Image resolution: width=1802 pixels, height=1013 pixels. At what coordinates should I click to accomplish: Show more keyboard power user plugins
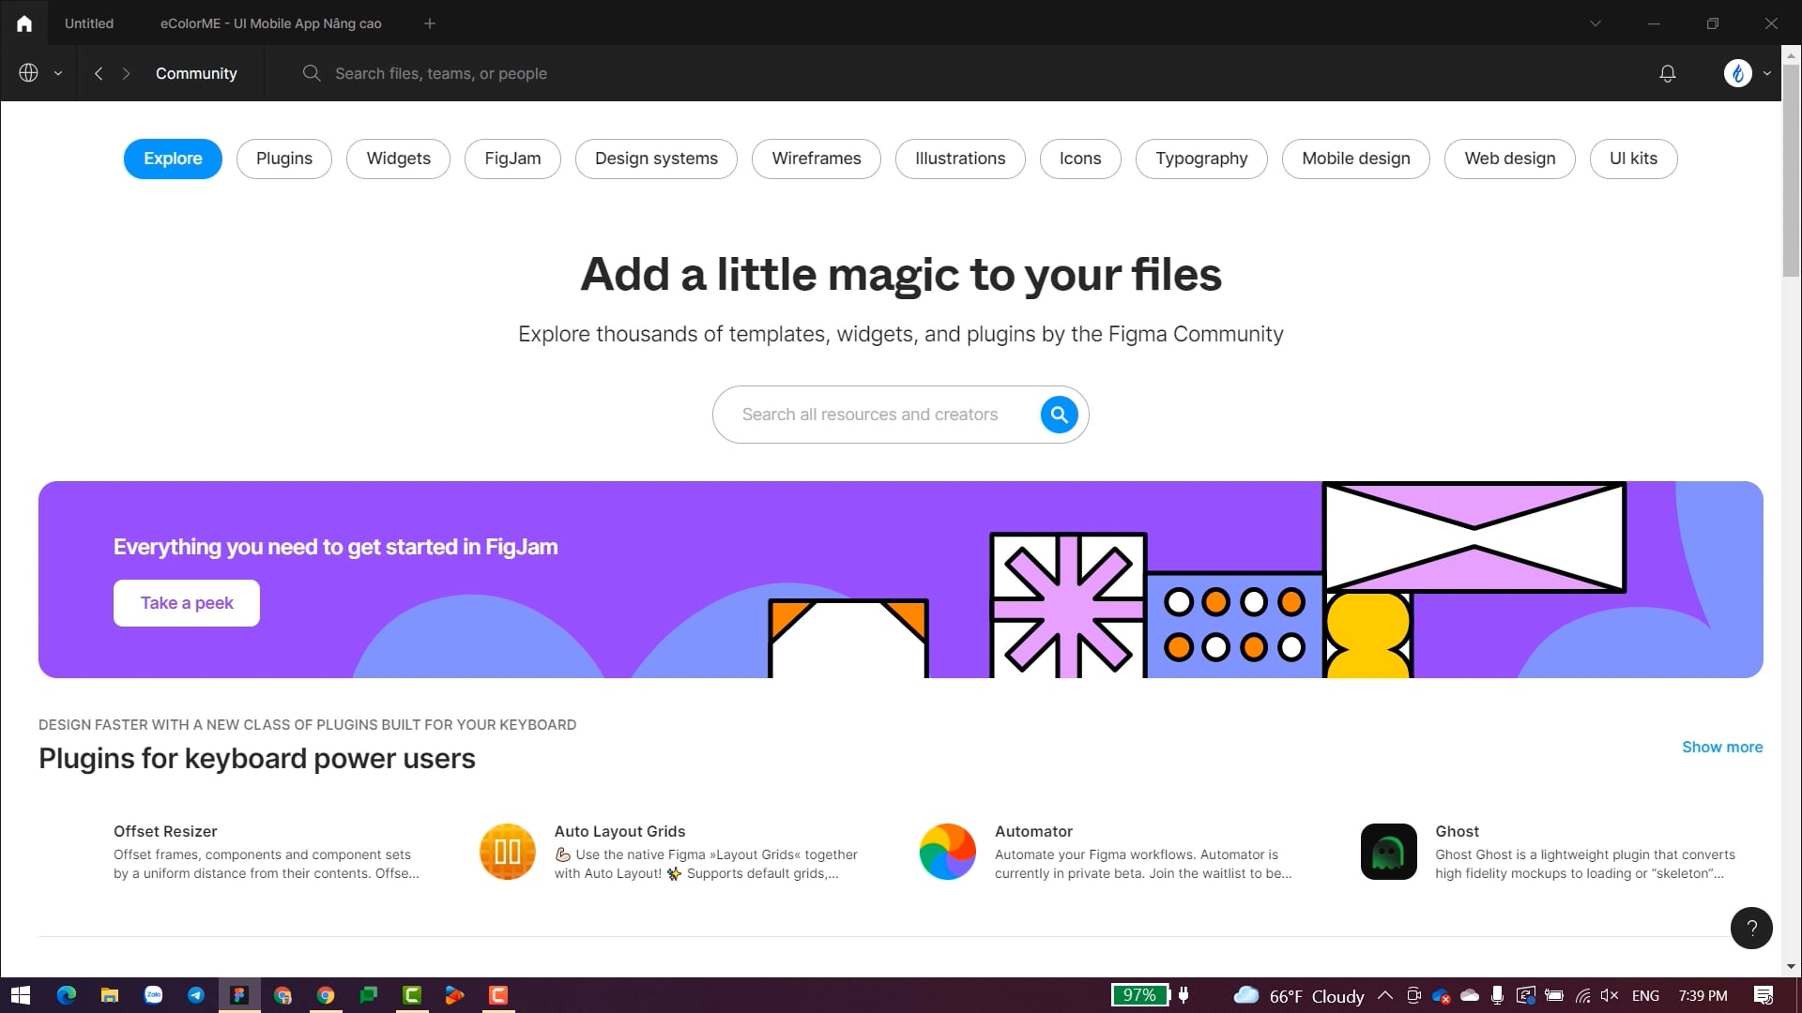pos(1722,747)
